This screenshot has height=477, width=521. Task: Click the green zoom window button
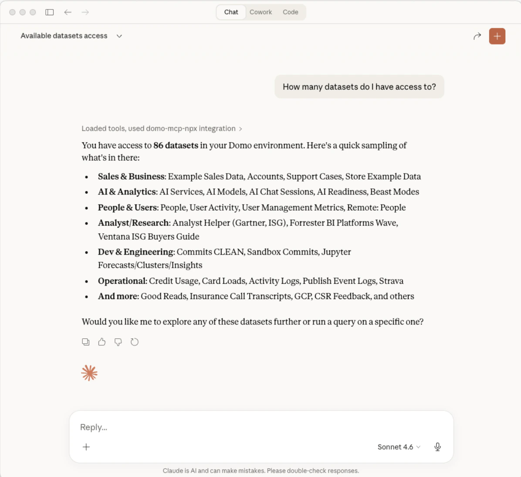33,12
